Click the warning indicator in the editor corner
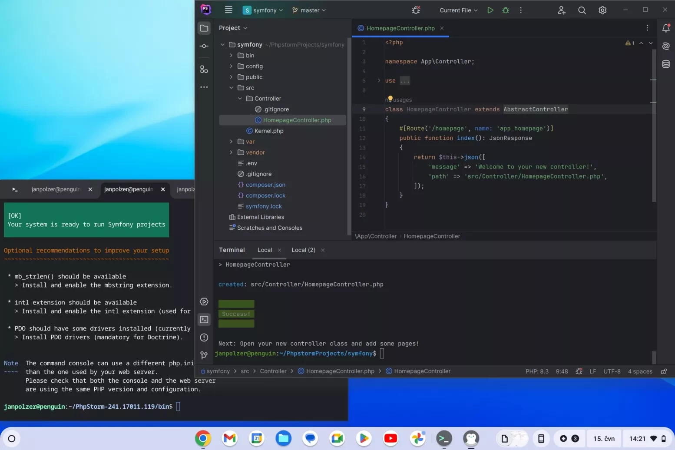 [630, 43]
